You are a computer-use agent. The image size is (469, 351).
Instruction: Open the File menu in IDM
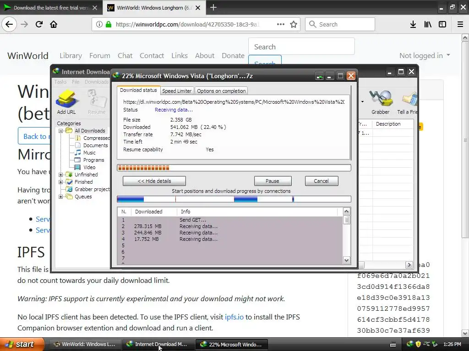pos(76,82)
